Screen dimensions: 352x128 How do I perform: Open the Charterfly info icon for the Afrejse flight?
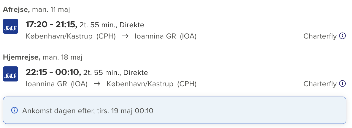tap(343, 36)
